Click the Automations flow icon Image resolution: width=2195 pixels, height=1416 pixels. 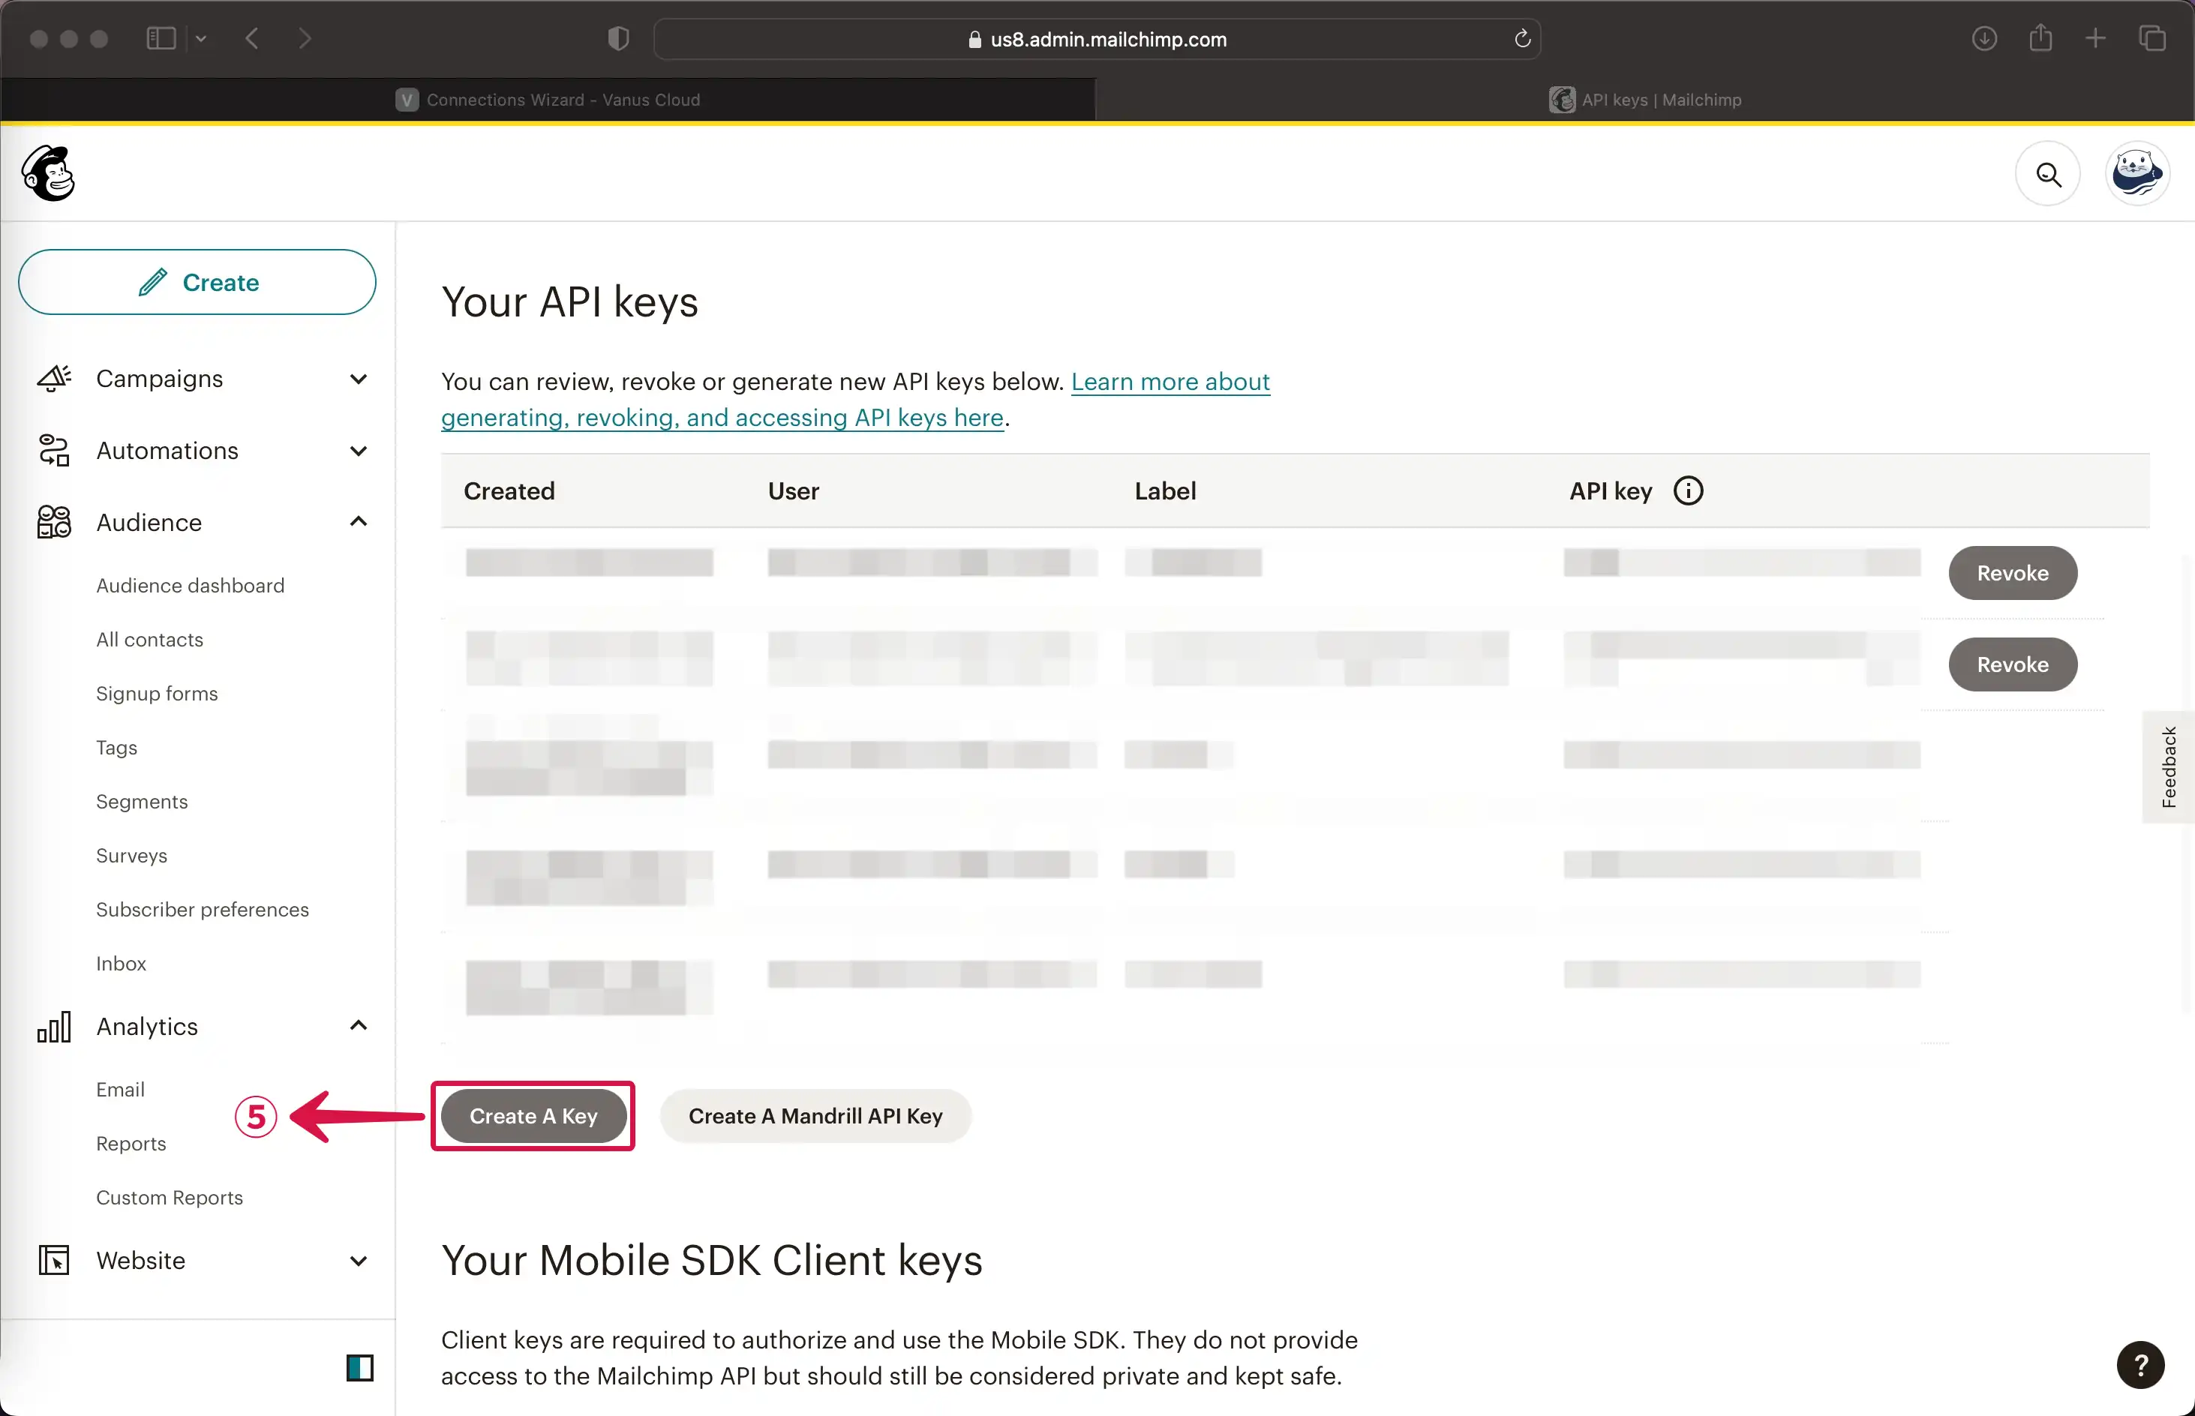[x=54, y=451]
